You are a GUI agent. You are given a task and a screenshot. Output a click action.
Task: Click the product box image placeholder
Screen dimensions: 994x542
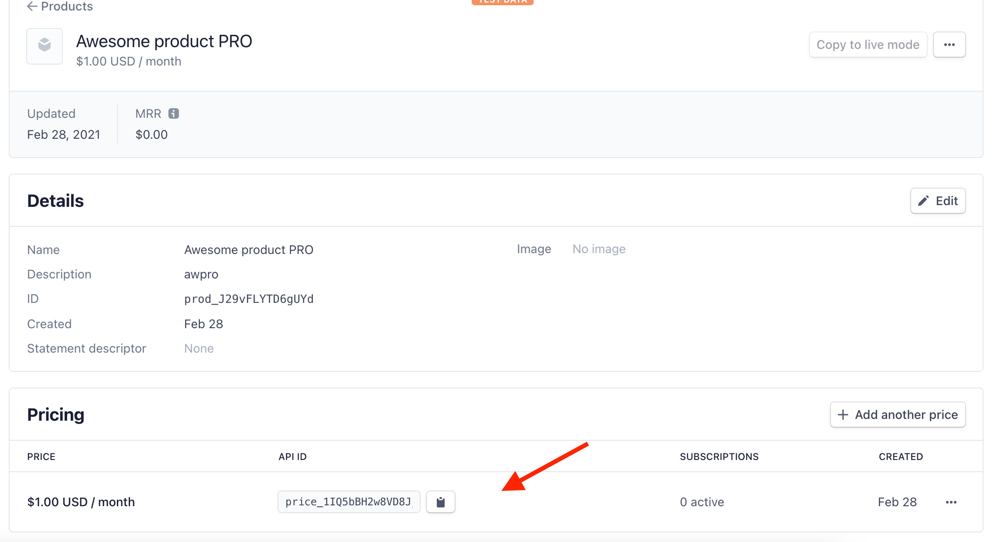(x=45, y=46)
